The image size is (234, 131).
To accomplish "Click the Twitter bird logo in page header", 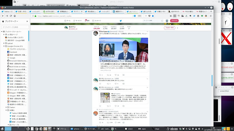I will 121,21.
